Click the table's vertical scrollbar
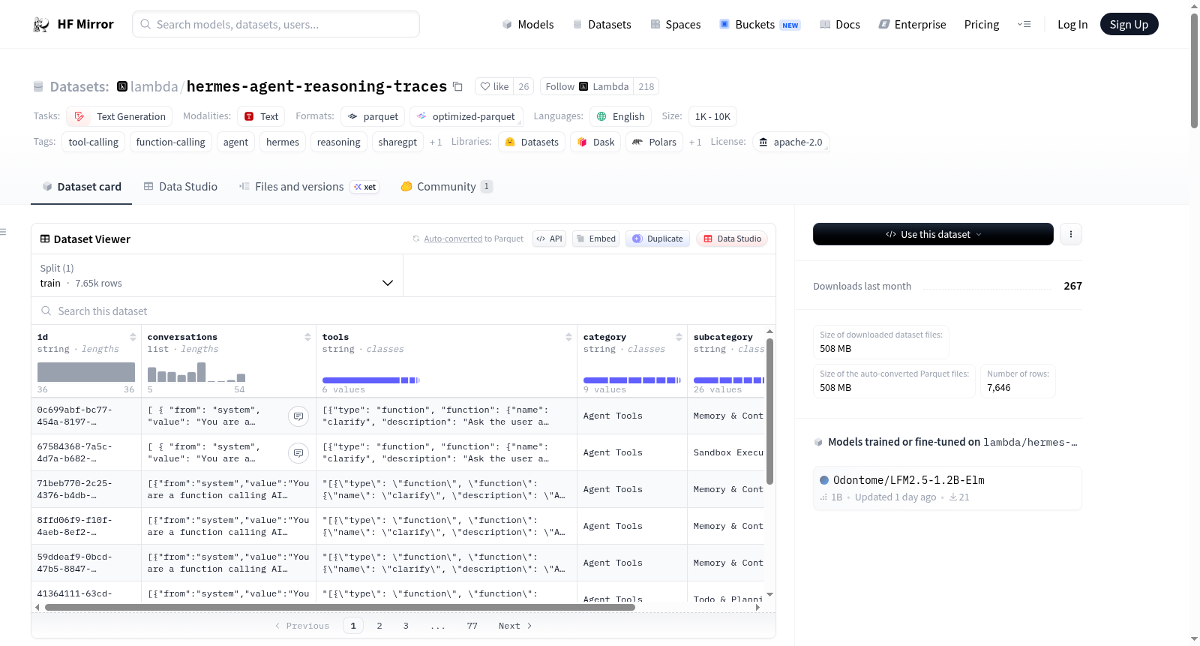This screenshot has height=646, width=1200. point(769,411)
